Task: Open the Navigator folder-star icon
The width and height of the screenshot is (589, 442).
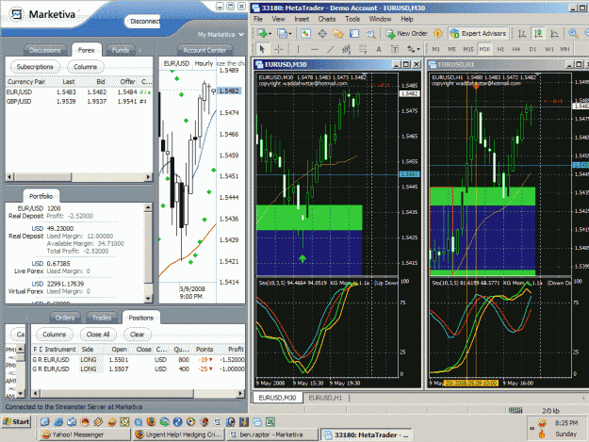Action: 338,33
